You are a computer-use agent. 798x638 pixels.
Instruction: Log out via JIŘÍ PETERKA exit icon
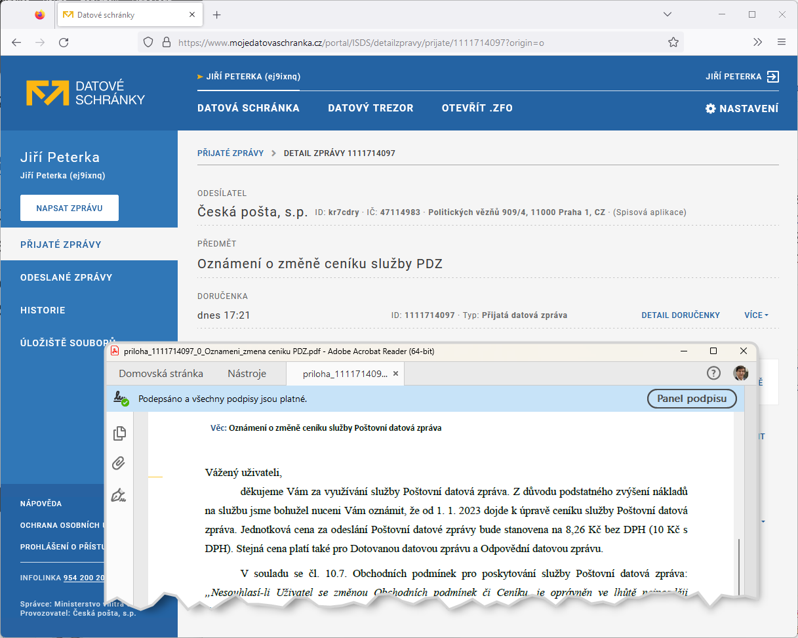point(773,77)
